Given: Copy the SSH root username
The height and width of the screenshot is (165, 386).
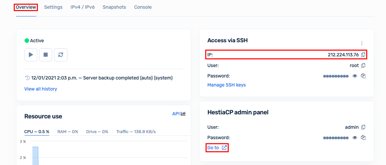Looking at the screenshot, I should click(x=363, y=65).
